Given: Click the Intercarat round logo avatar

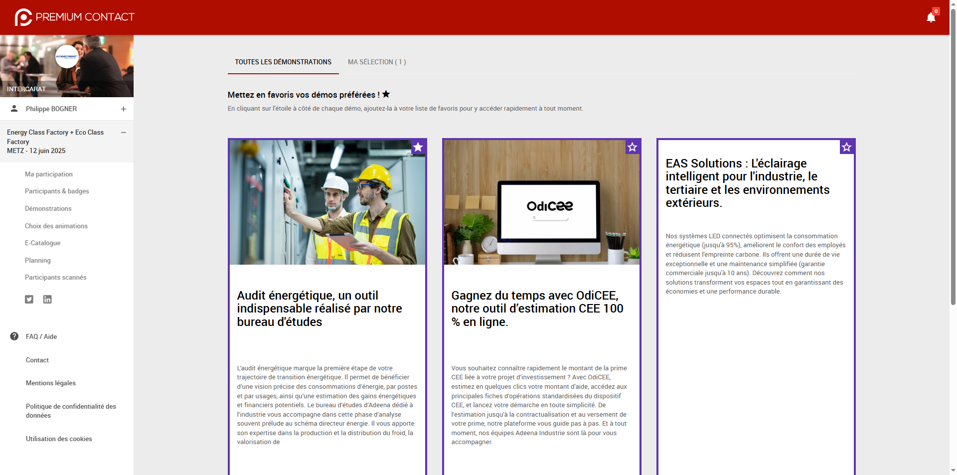Looking at the screenshot, I should pyautogui.click(x=67, y=56).
